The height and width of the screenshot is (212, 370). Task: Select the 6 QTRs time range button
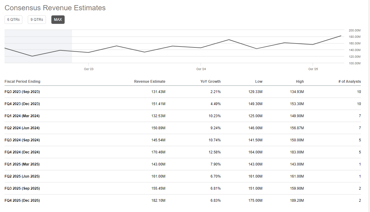[x=13, y=19]
